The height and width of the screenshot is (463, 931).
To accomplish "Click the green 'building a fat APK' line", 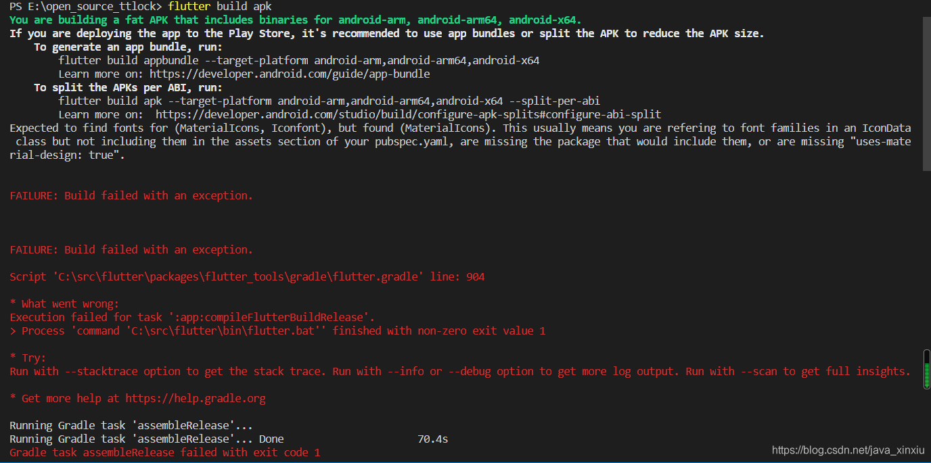I will pyautogui.click(x=296, y=20).
